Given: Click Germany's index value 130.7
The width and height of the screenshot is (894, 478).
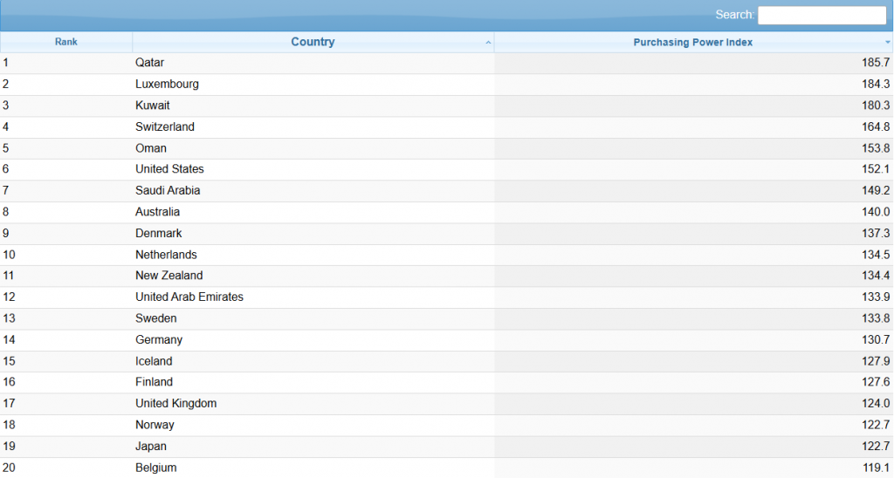Looking at the screenshot, I should coord(876,340).
